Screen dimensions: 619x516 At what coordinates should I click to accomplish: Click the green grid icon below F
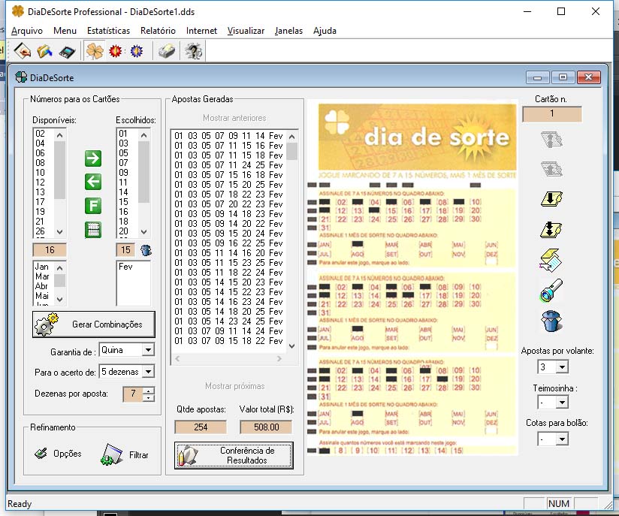coord(92,230)
